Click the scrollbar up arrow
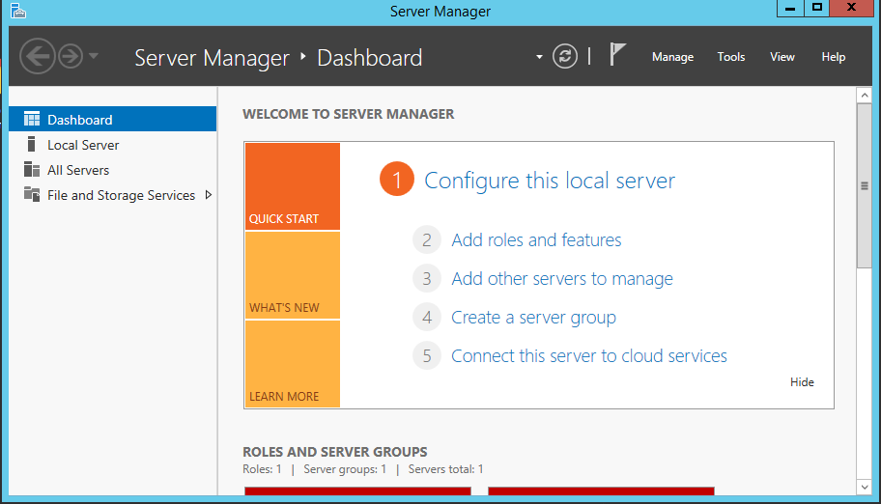Screen dimensions: 881x504 865,95
